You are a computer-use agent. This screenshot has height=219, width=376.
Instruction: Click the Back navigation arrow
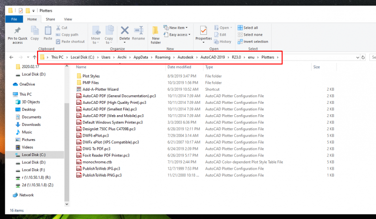coord(11,57)
